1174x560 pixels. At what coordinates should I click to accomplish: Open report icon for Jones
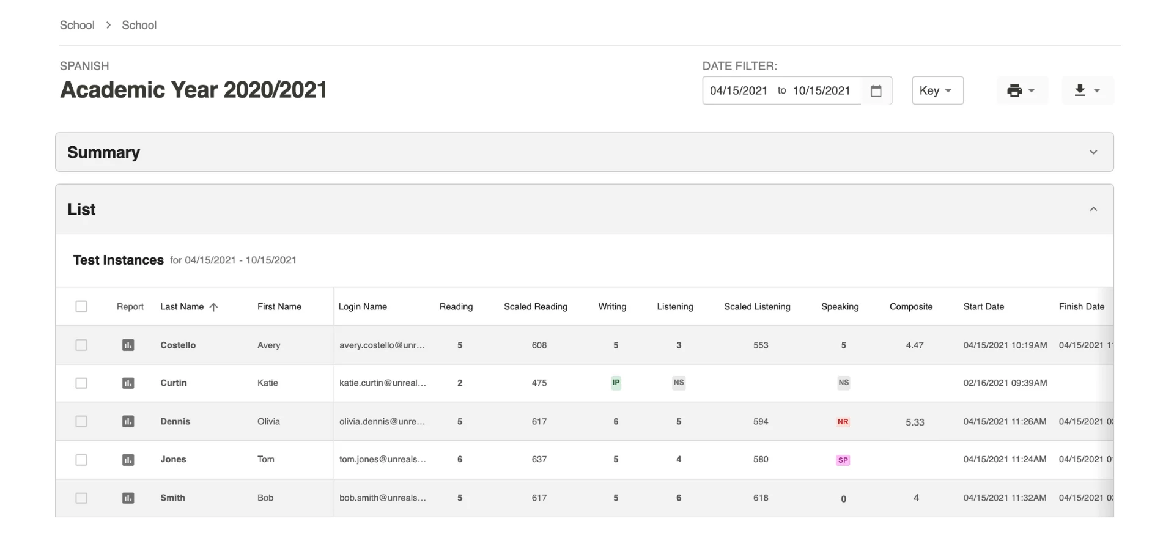pyautogui.click(x=128, y=460)
